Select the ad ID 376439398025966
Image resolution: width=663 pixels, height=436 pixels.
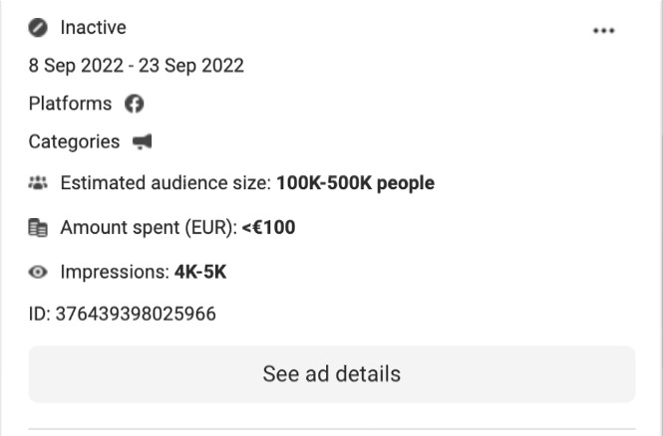(x=123, y=314)
